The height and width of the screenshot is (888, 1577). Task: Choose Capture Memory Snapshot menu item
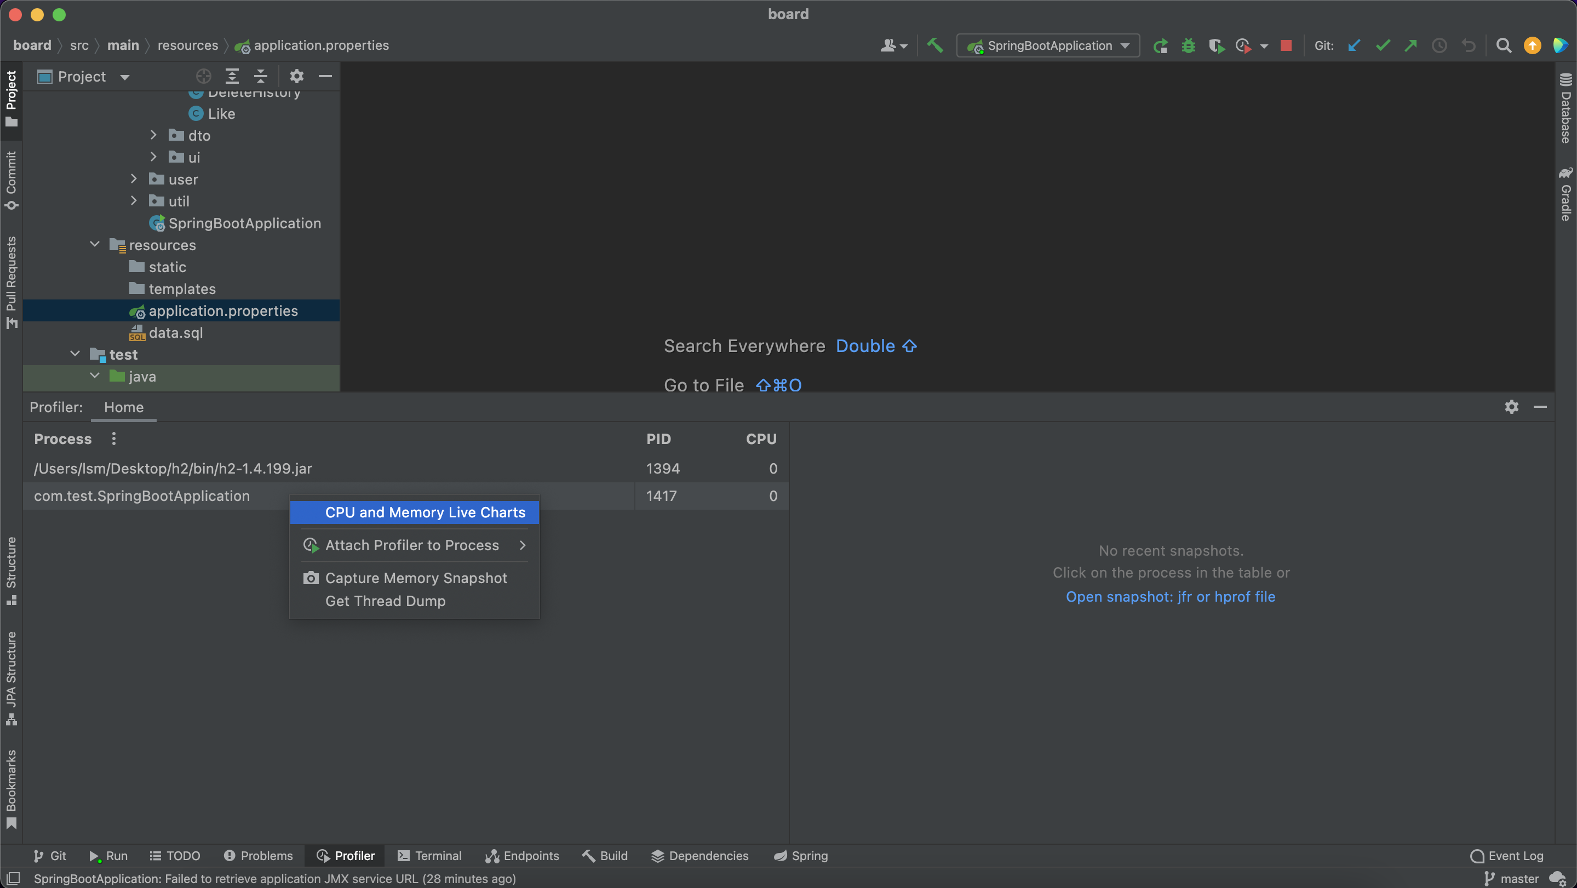pos(416,578)
